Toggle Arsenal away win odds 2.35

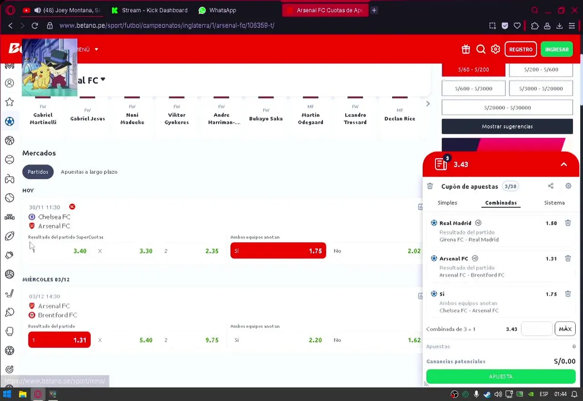click(x=192, y=251)
